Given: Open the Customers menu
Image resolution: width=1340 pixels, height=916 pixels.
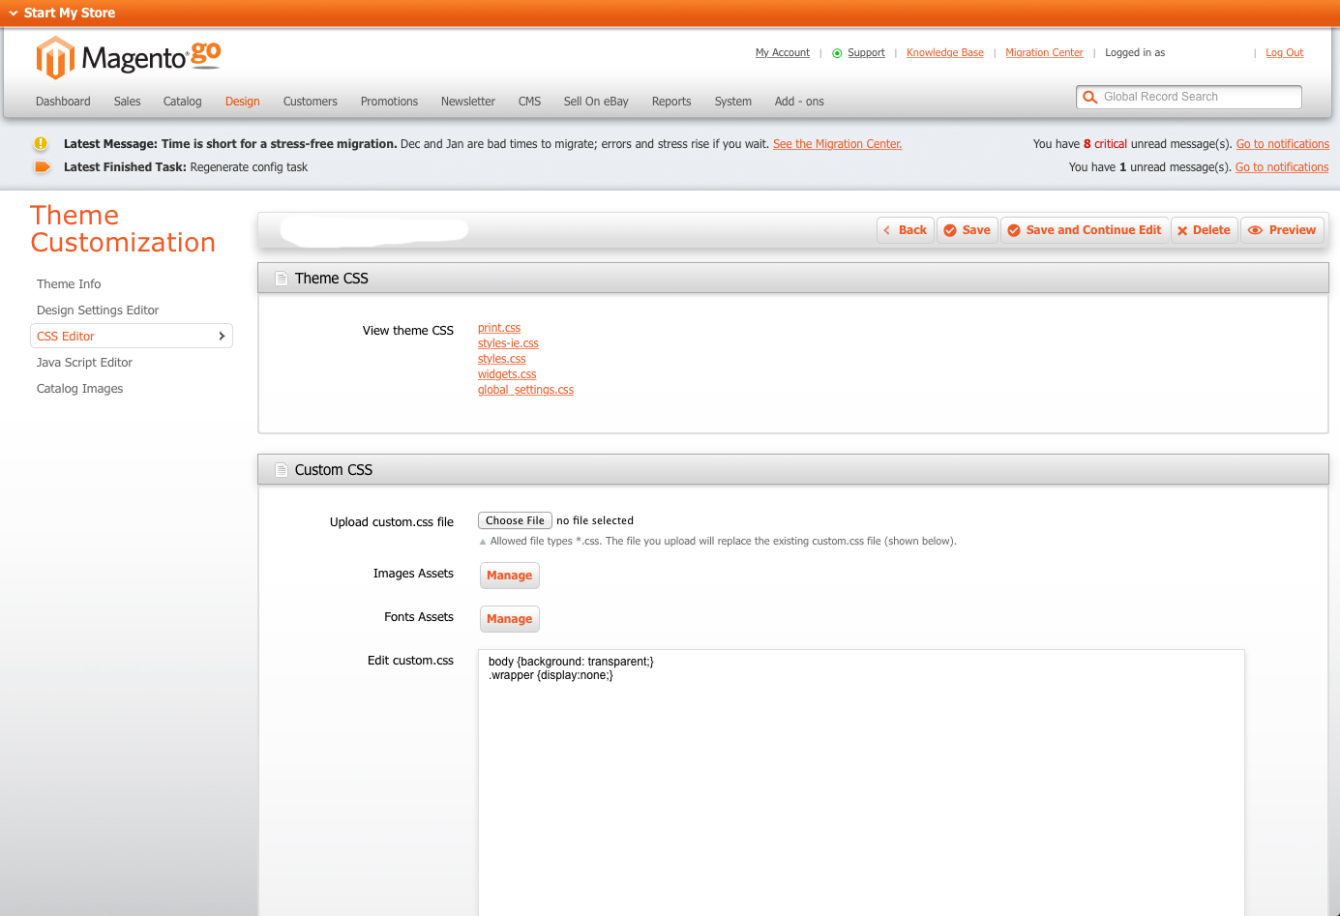Looking at the screenshot, I should point(310,102).
